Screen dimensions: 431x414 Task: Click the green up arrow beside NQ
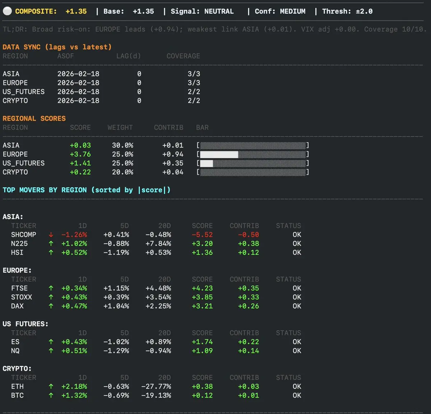(x=51, y=351)
